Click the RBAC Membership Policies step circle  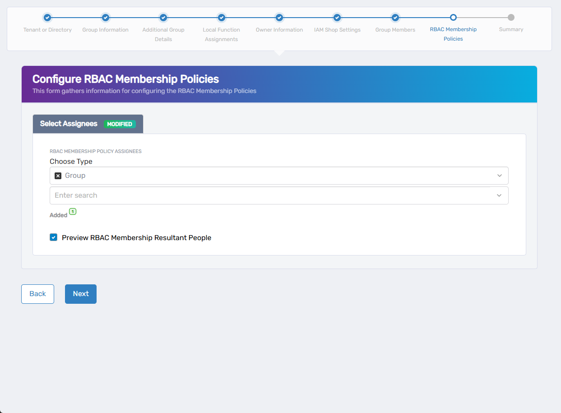(x=453, y=18)
